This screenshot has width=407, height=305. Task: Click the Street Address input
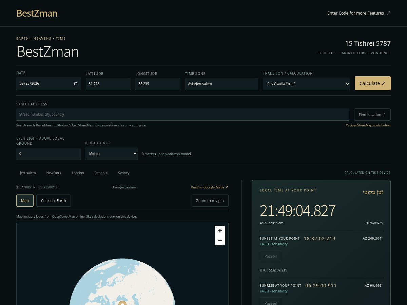[x=183, y=115]
